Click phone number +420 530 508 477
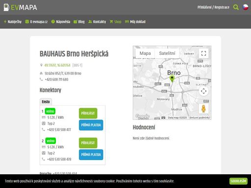The width and height of the screenshot is (251, 188). point(59,130)
